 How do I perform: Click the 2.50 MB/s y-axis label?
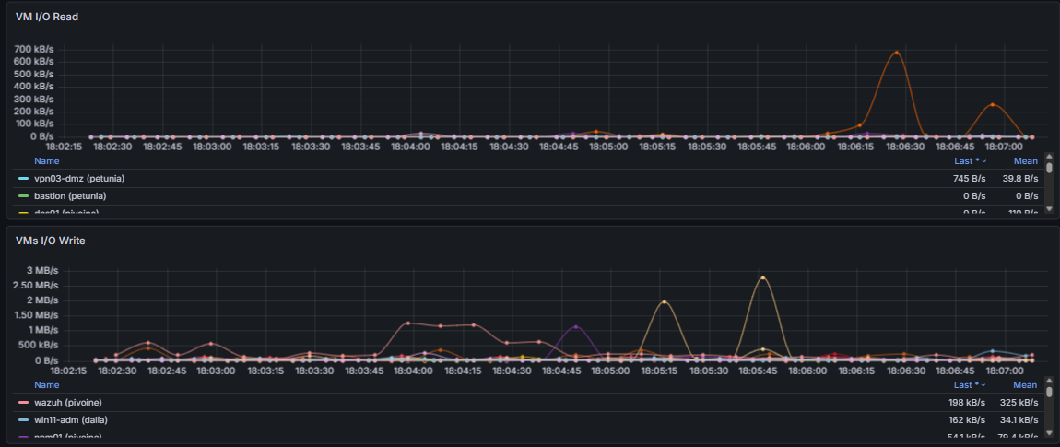pos(38,286)
